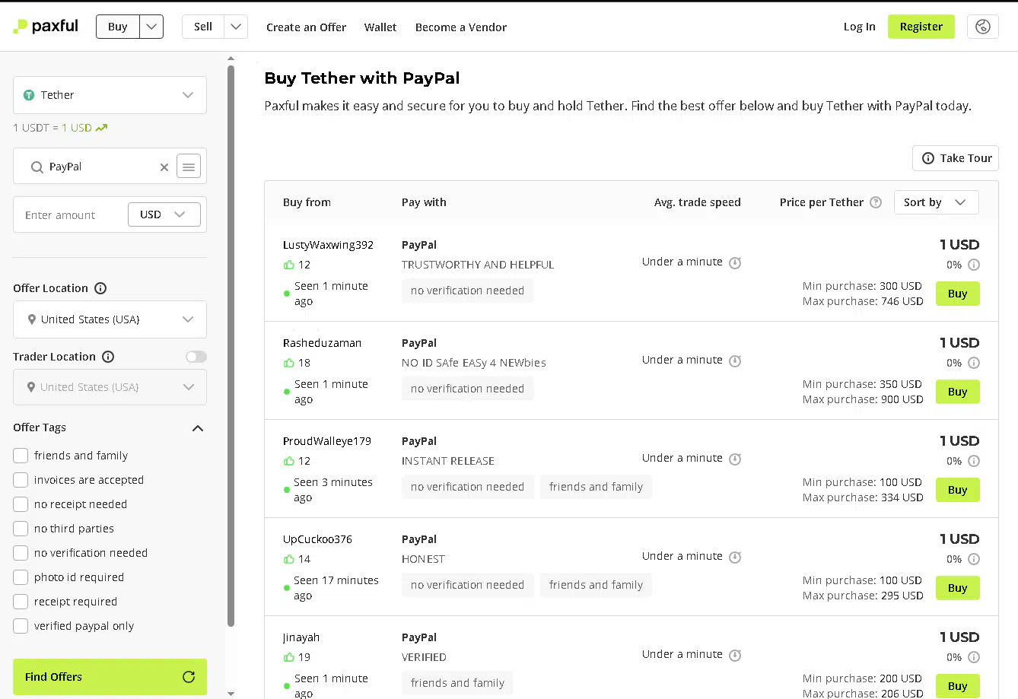The width and height of the screenshot is (1018, 699).
Task: Click trade speed timer for LustyWaxwing392
Action: tap(735, 263)
